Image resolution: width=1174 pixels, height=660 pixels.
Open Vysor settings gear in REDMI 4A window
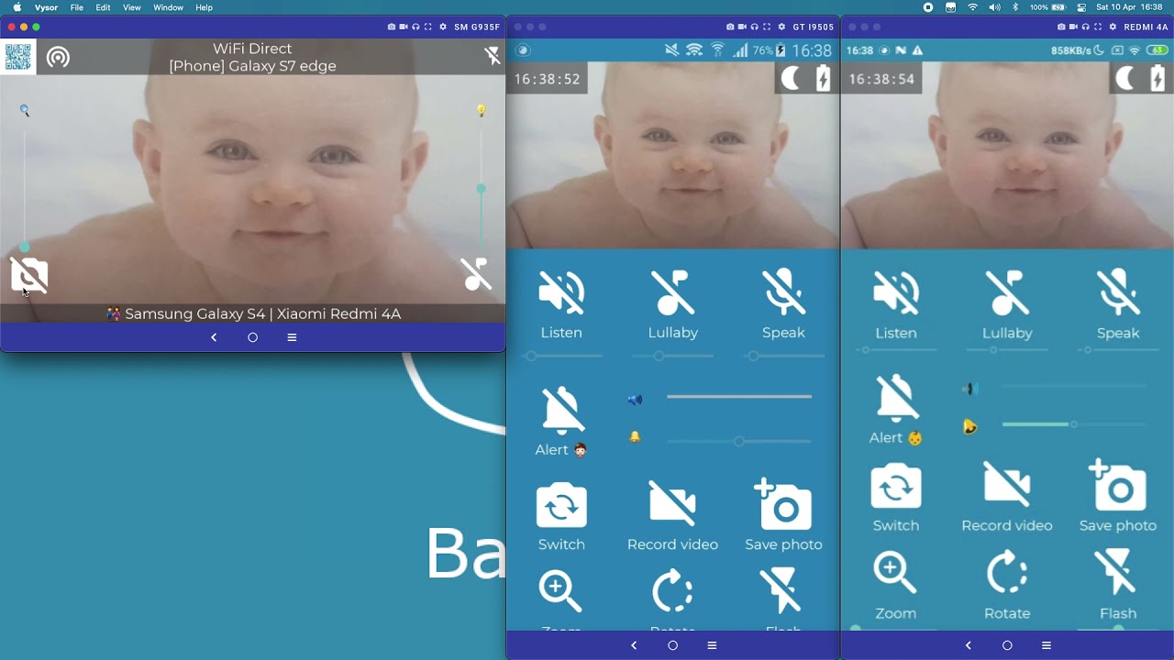[1113, 27]
